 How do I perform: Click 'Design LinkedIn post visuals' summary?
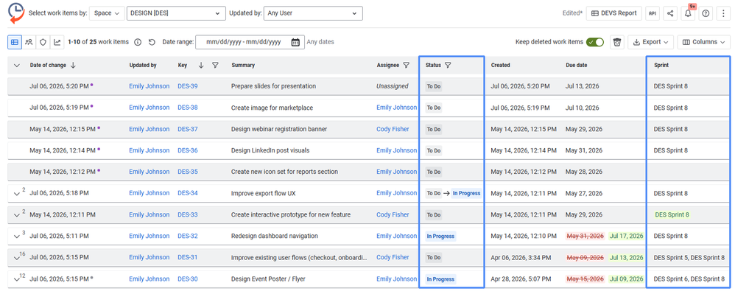(x=270, y=150)
